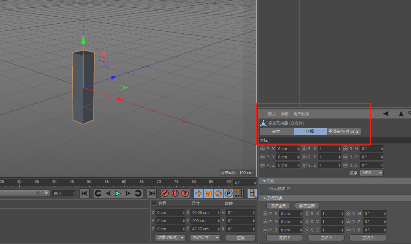This screenshot has height=244, width=411.
Task: Click the up arrow in the attributes panel
Action: click(401, 114)
